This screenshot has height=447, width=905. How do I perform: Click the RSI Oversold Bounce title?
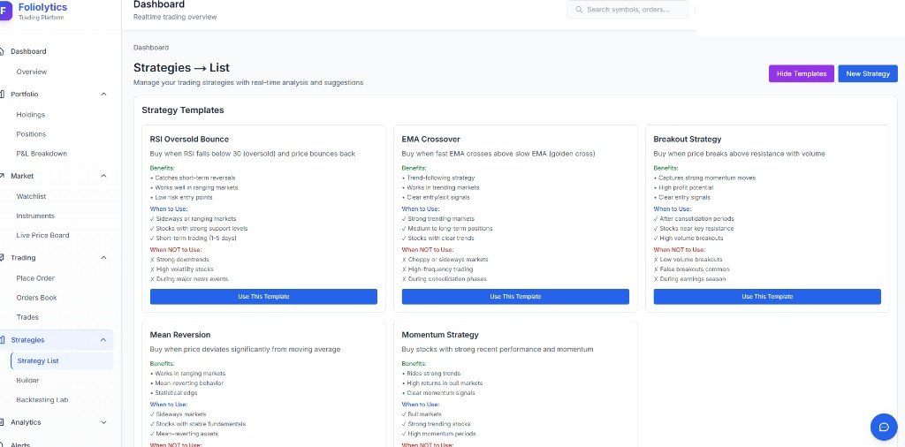[189, 140]
